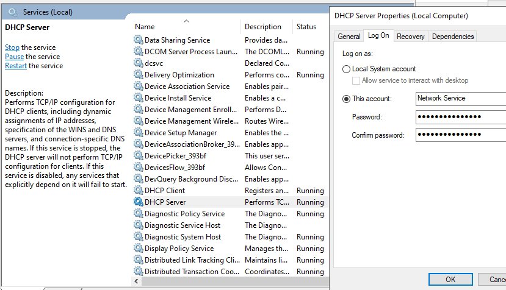Select the Local System account radio button
Screen dimensions: 506x290
[x=347, y=69]
